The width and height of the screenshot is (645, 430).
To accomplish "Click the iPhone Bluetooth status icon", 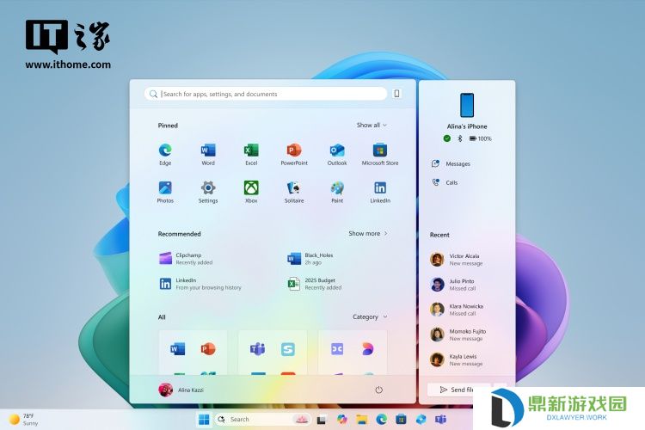I will click(x=460, y=138).
